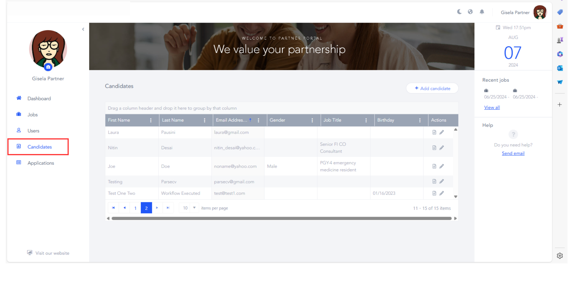Toggle dark mode moon icon
The width and height of the screenshot is (573, 291).
459,12
